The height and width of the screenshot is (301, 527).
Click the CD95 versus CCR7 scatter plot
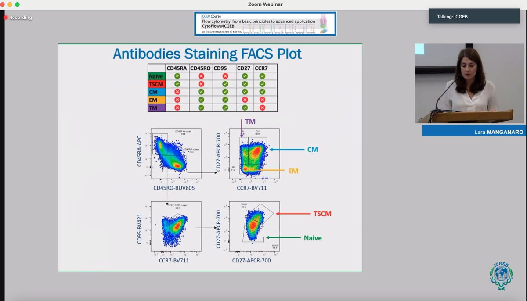[176, 226]
